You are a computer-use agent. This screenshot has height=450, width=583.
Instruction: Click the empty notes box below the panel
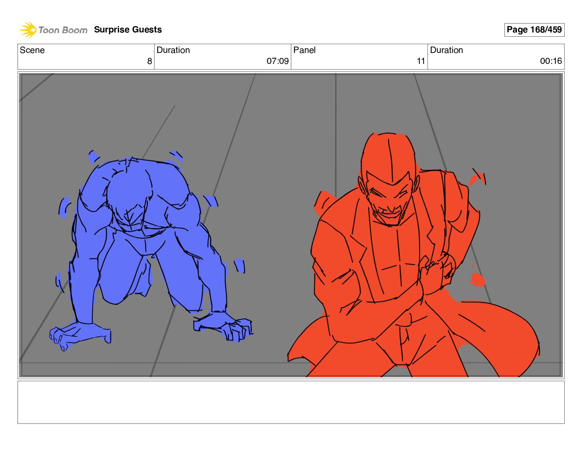pos(291,402)
